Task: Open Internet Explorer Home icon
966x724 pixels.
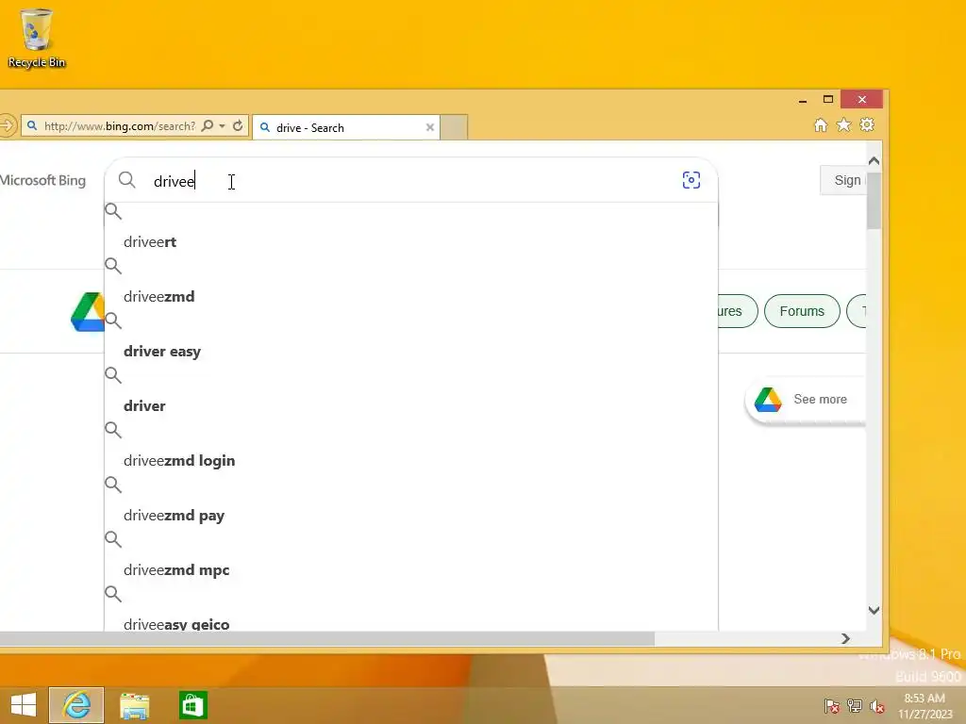Action: [x=820, y=125]
